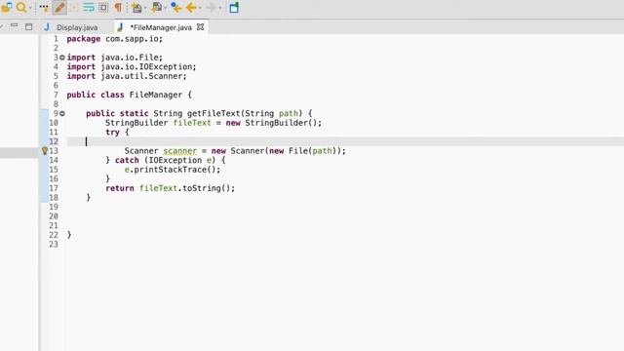The width and height of the screenshot is (624, 351).
Task: Open the Search icon dropdown arrow
Action: coord(30,8)
